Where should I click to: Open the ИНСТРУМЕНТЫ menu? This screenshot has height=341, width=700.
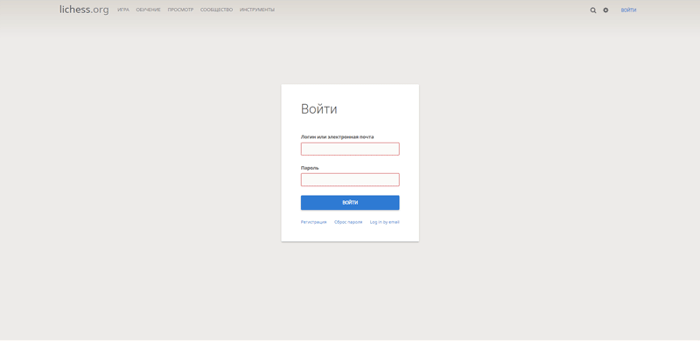(257, 10)
